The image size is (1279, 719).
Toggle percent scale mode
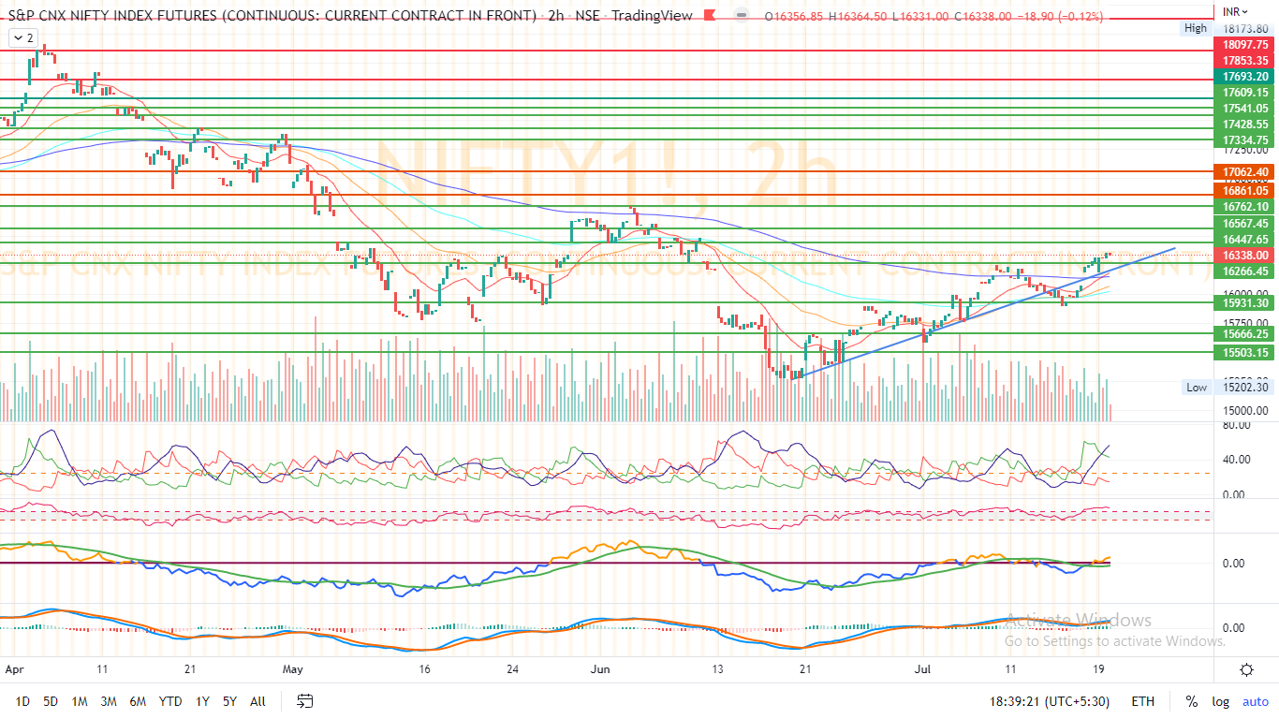(1191, 701)
